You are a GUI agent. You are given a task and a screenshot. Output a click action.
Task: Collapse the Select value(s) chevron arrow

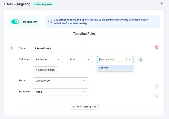point(130,60)
